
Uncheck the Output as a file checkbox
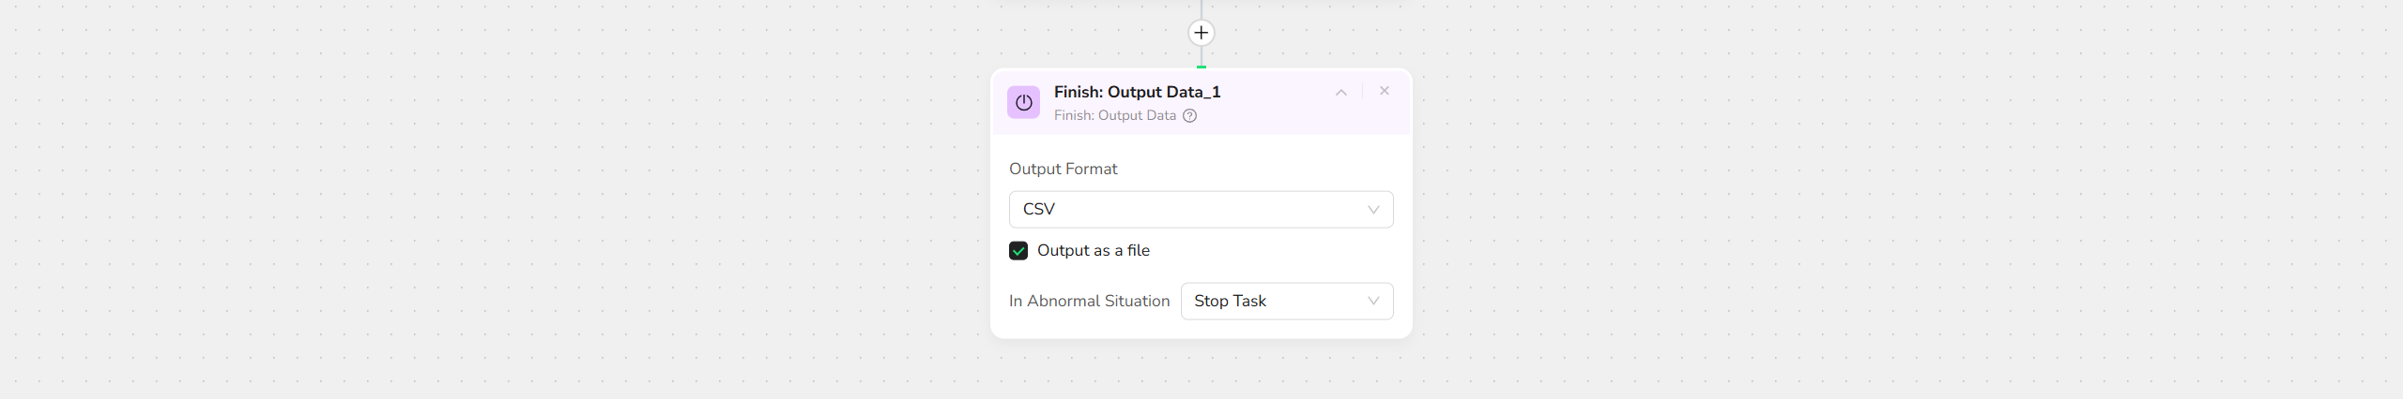coord(1018,251)
